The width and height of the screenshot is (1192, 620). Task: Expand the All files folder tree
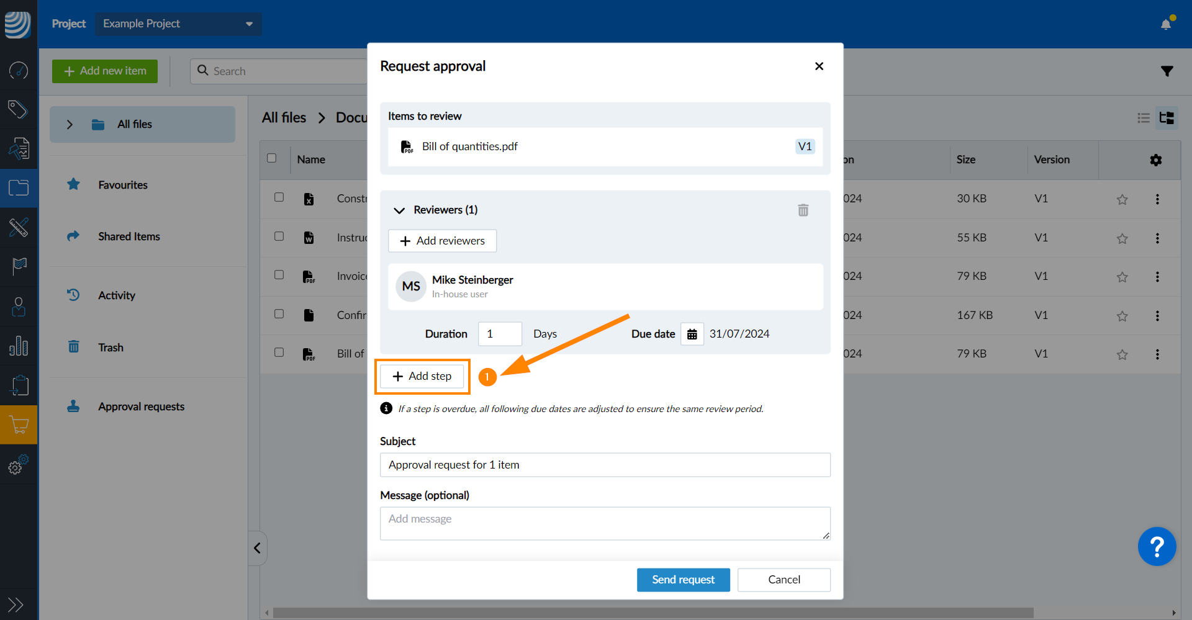(x=70, y=125)
